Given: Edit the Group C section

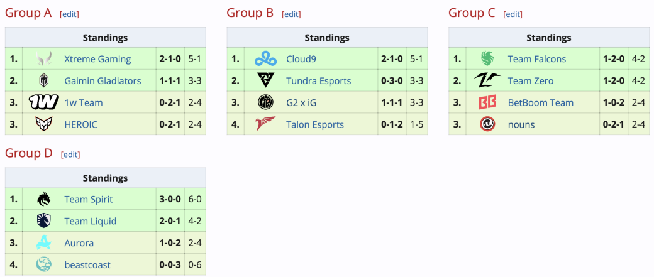Looking at the screenshot, I should click(513, 14).
